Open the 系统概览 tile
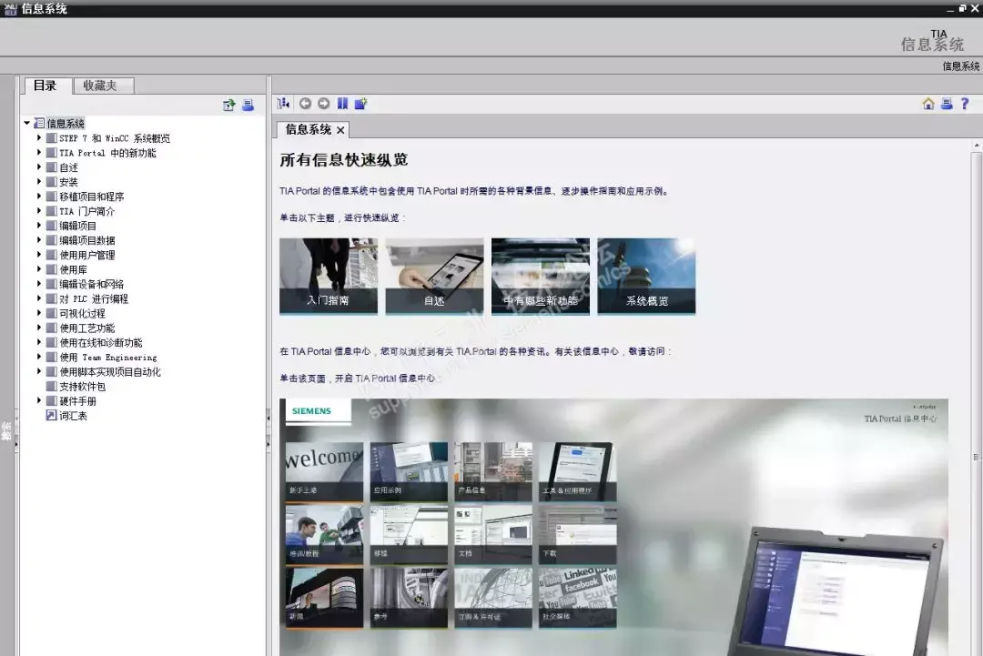Screen dimensions: 983x656 coord(646,276)
